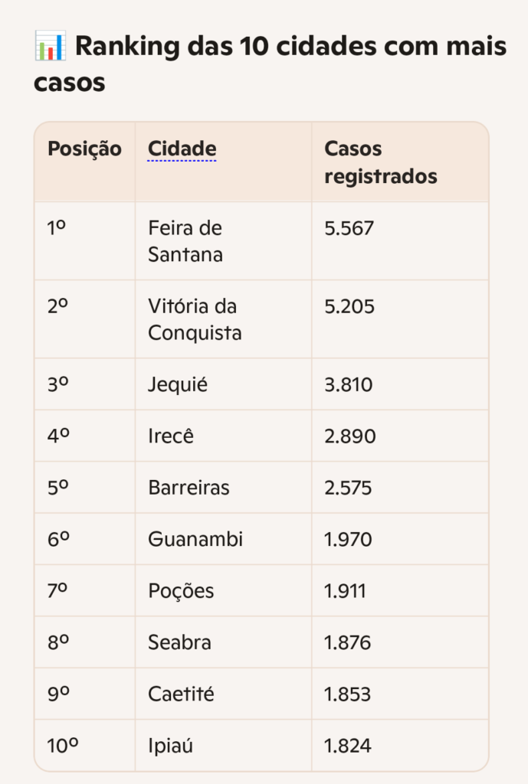Select the Jequié row city name
The height and width of the screenshot is (784, 528).
click(x=178, y=385)
